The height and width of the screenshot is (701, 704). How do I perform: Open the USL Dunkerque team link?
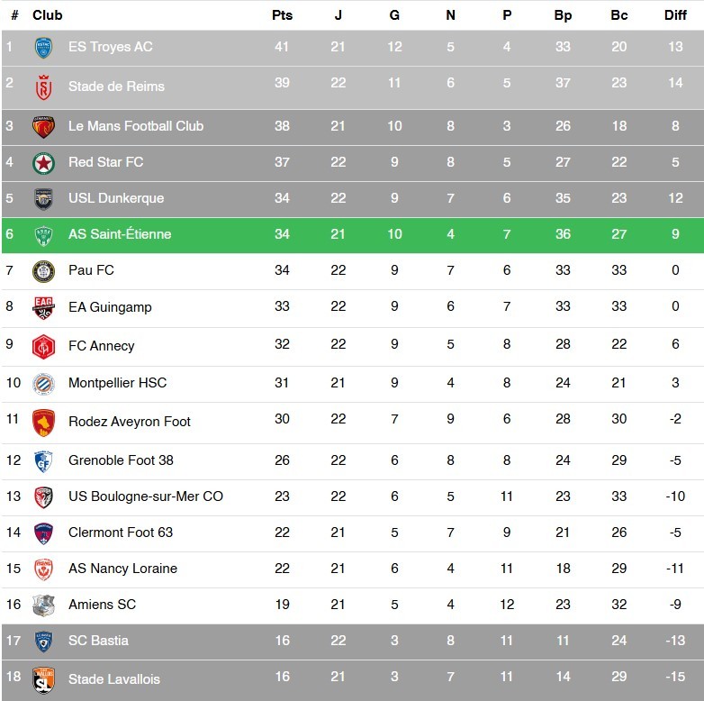point(116,198)
